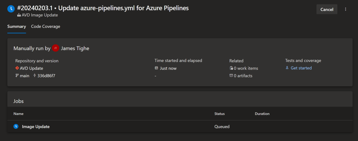The image size is (358, 141).
Task: Open the Get started tests link
Action: coord(301,68)
